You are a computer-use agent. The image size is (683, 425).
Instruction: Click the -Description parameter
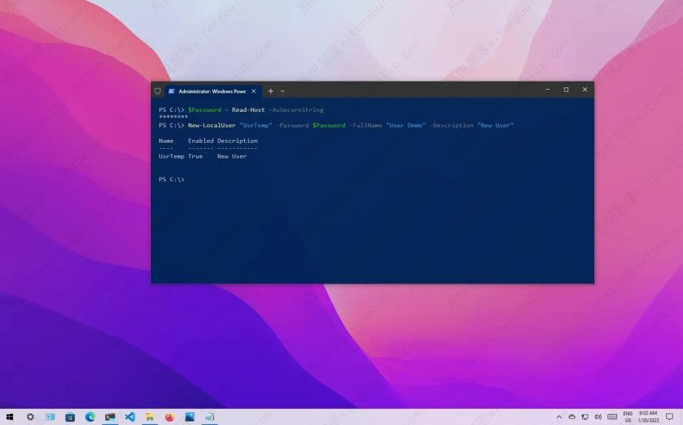(451, 125)
